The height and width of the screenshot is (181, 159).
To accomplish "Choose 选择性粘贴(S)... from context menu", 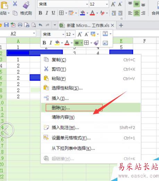I will coord(91,88).
